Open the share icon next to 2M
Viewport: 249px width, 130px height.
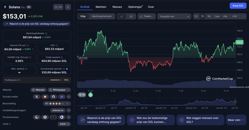(x=68, y=7)
